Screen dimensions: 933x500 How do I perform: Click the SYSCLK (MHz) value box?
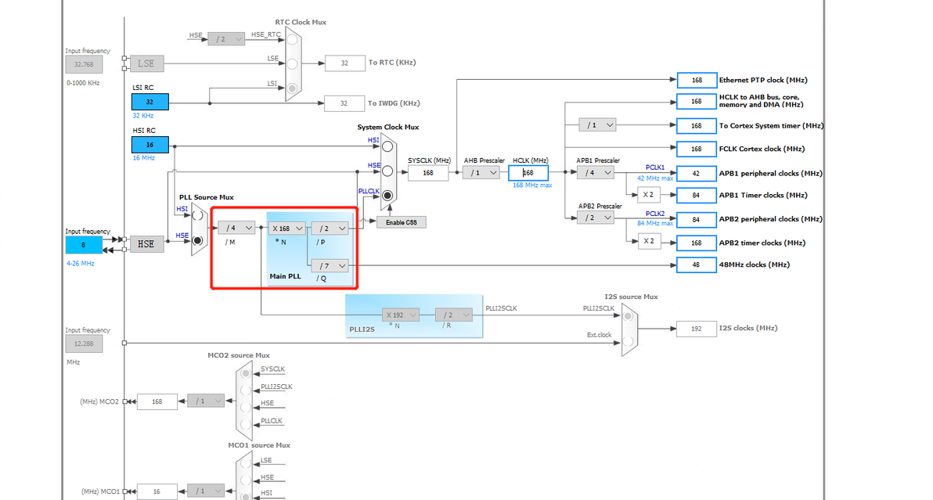428,172
